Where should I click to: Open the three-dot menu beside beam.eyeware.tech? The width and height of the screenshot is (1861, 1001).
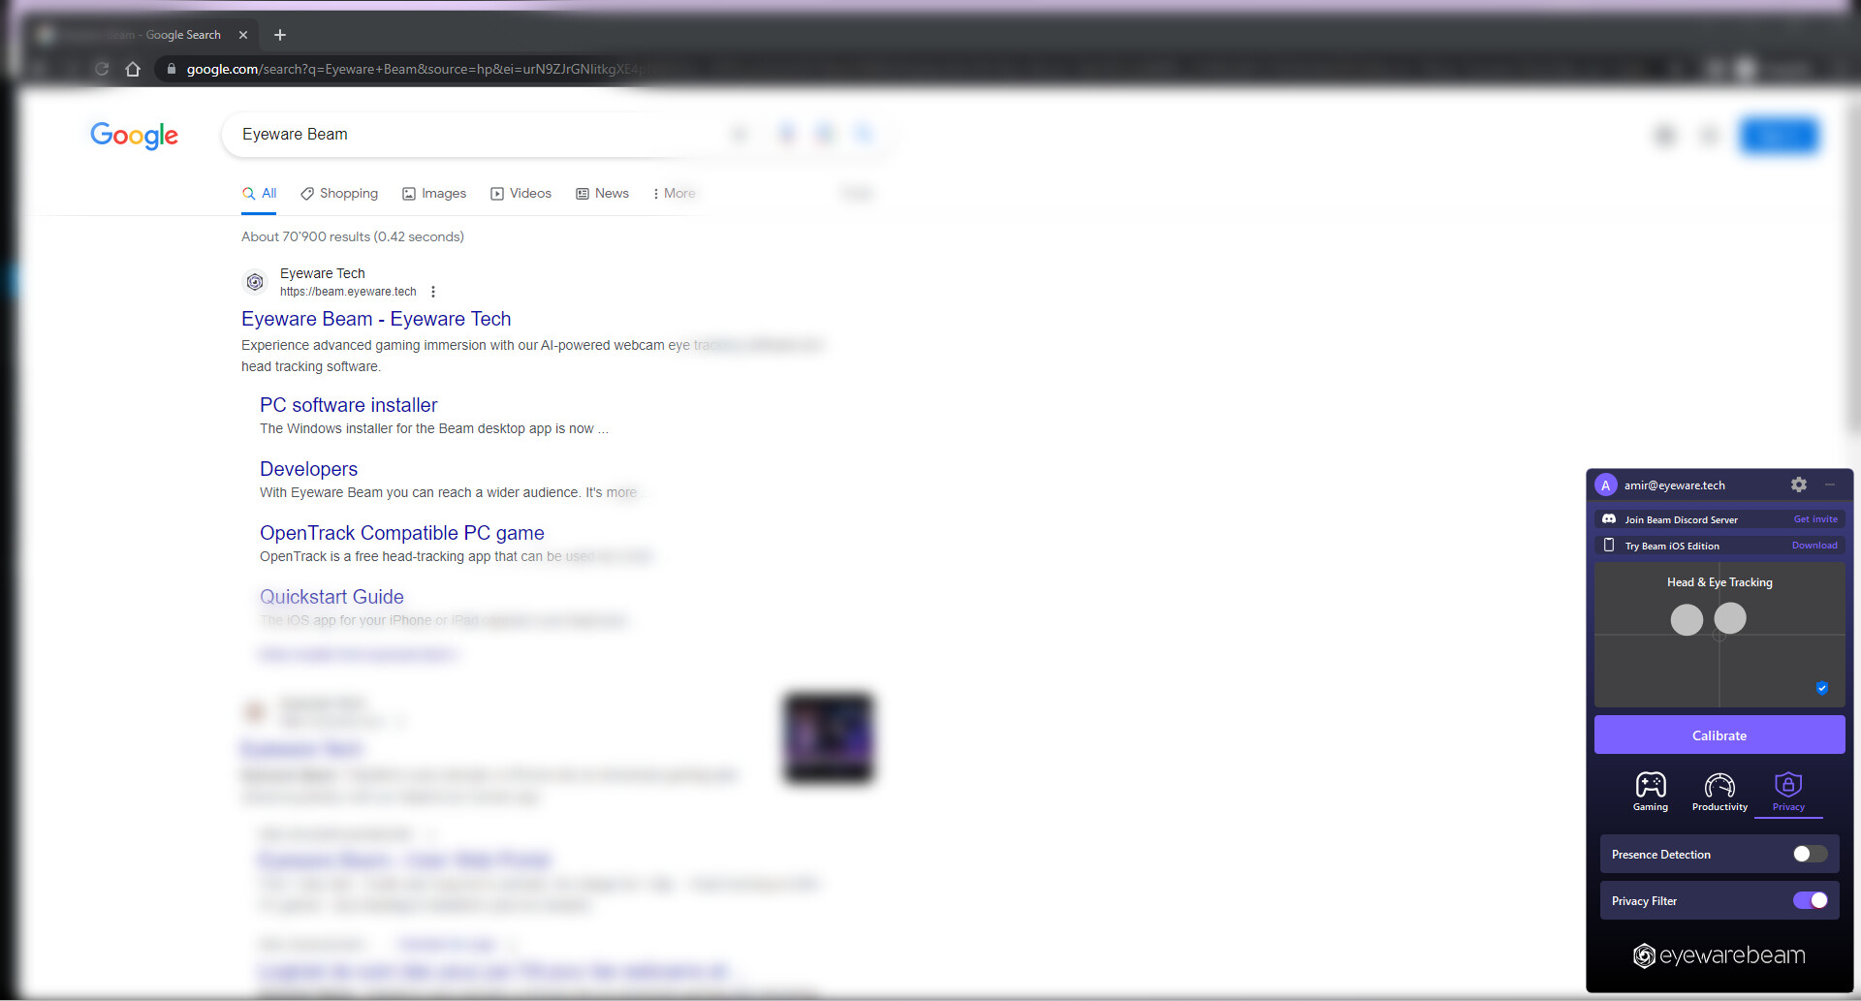[433, 291]
